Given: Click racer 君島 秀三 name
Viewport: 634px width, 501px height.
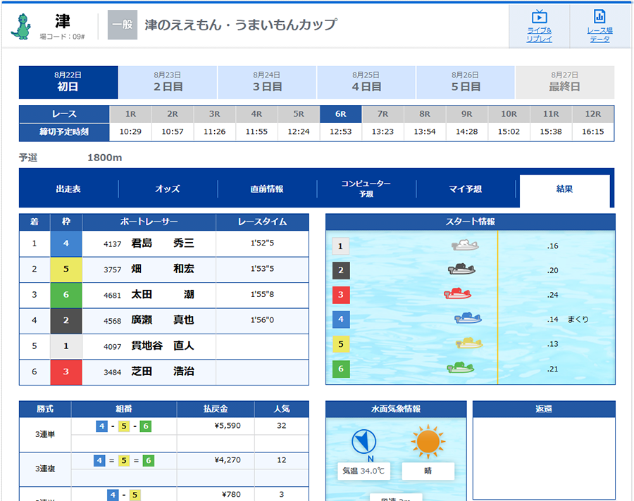Looking at the screenshot, I should pos(163,243).
